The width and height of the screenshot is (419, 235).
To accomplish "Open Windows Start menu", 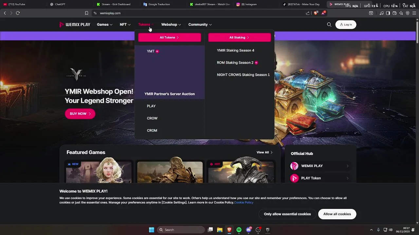I will tap(152, 230).
